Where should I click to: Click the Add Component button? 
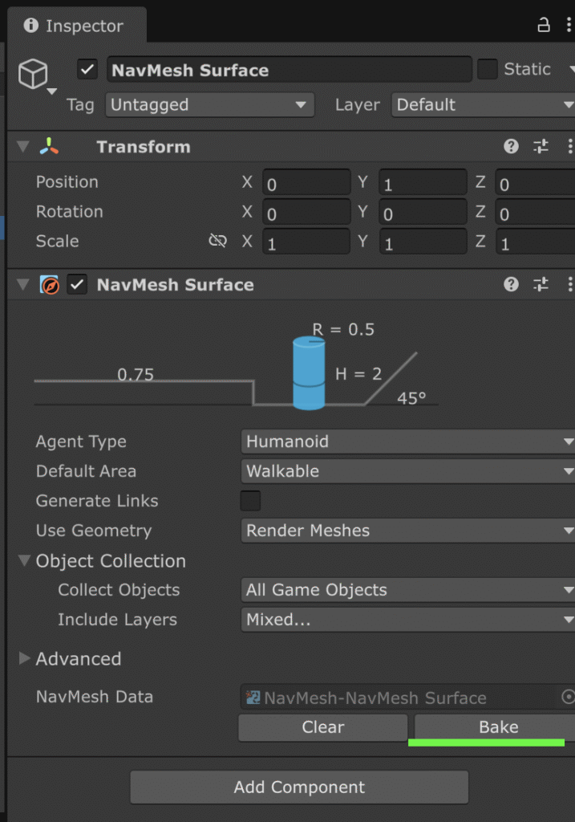(299, 787)
